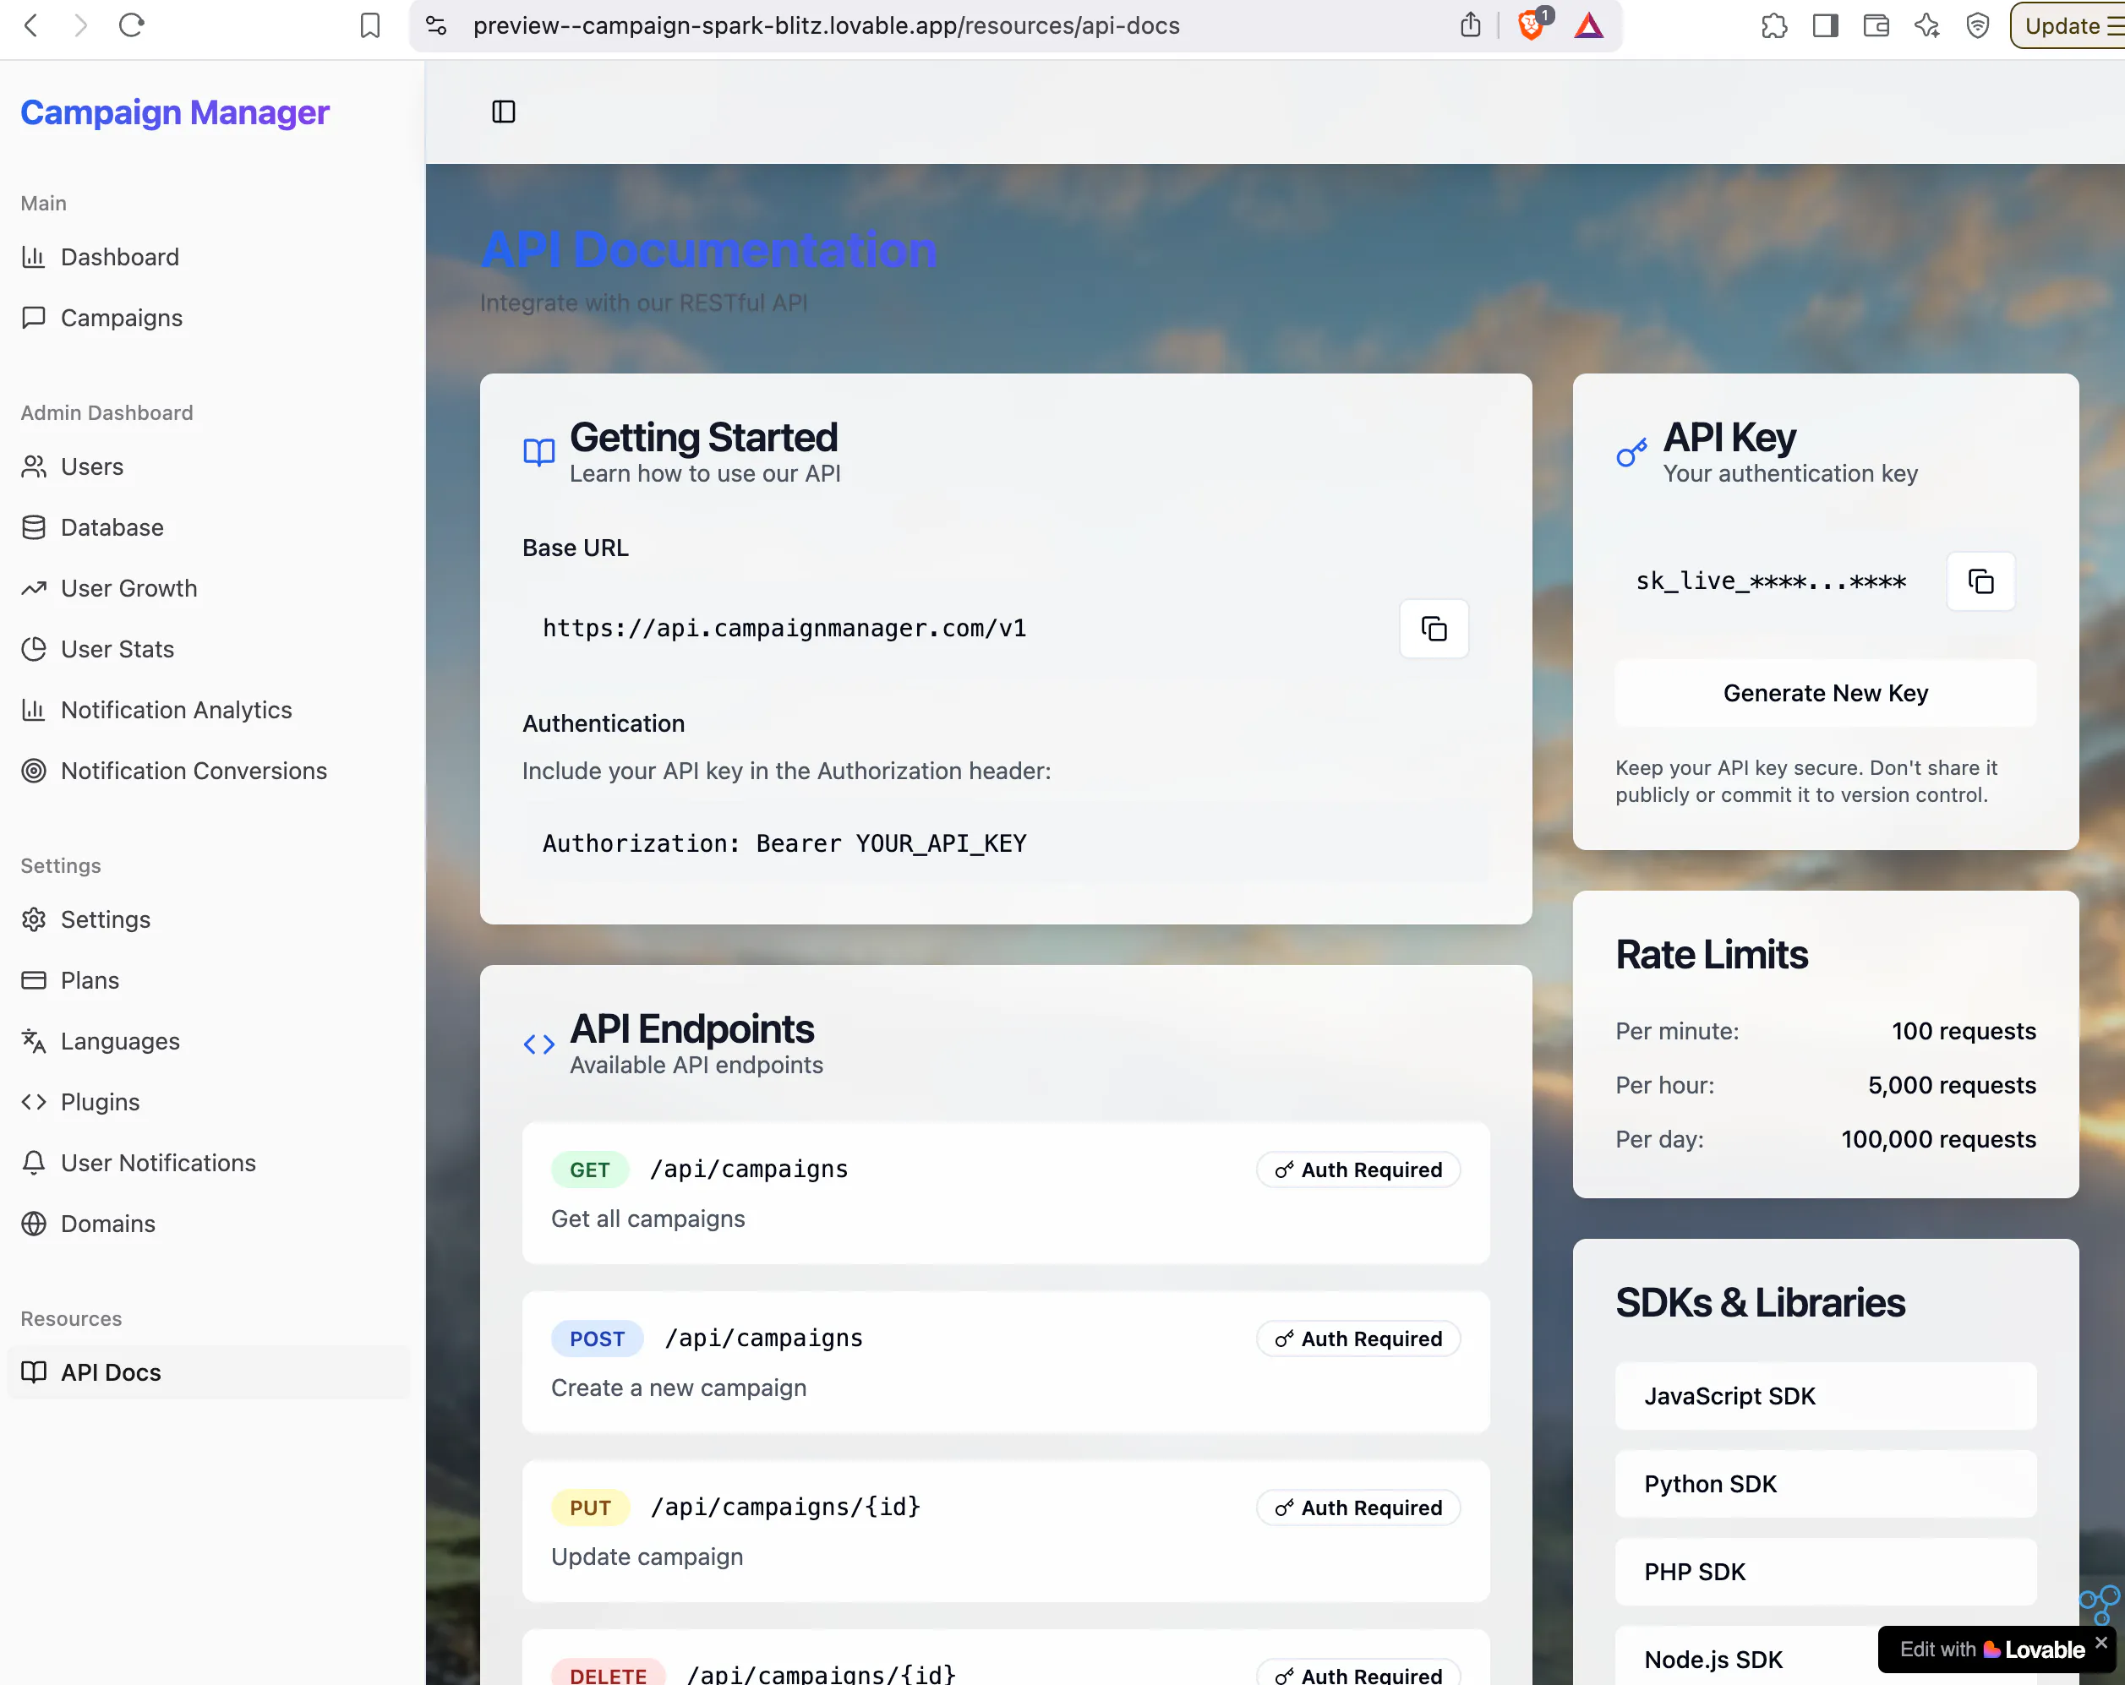Viewport: 2125px width, 1685px height.
Task: Open User Growth page
Action: tap(208, 588)
